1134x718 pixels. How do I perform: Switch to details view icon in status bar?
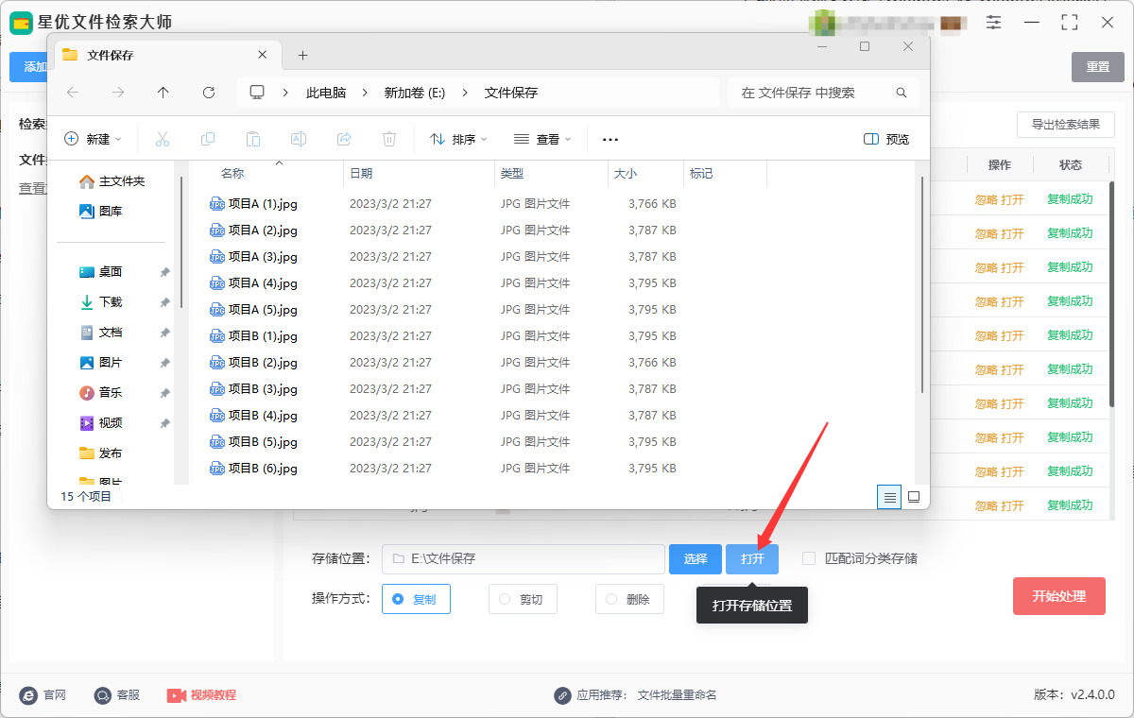[x=889, y=497]
